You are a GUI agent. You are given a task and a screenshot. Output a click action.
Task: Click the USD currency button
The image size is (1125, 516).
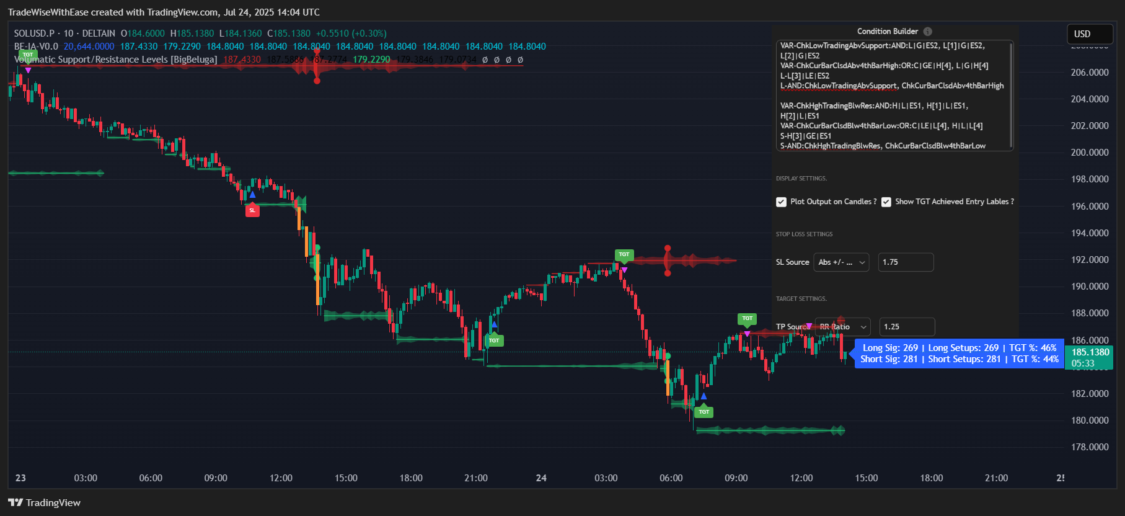1090,34
